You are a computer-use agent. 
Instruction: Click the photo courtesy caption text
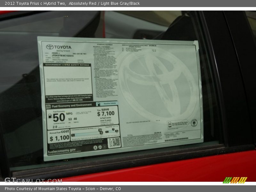tap(63, 189)
